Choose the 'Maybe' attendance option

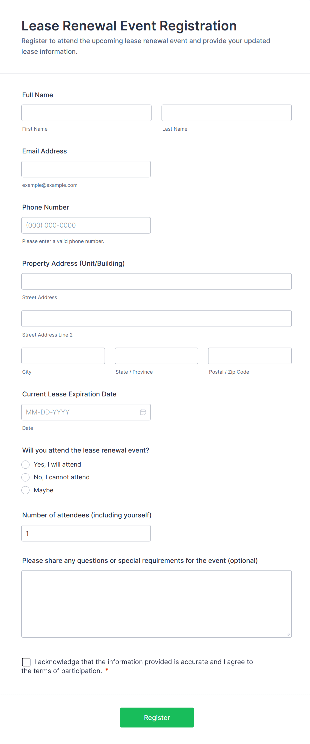point(26,490)
